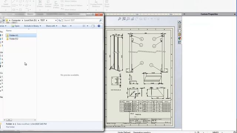237x133 pixels.
Task: Show hidden toolbar commands with » chevron
Action: [71, 26]
